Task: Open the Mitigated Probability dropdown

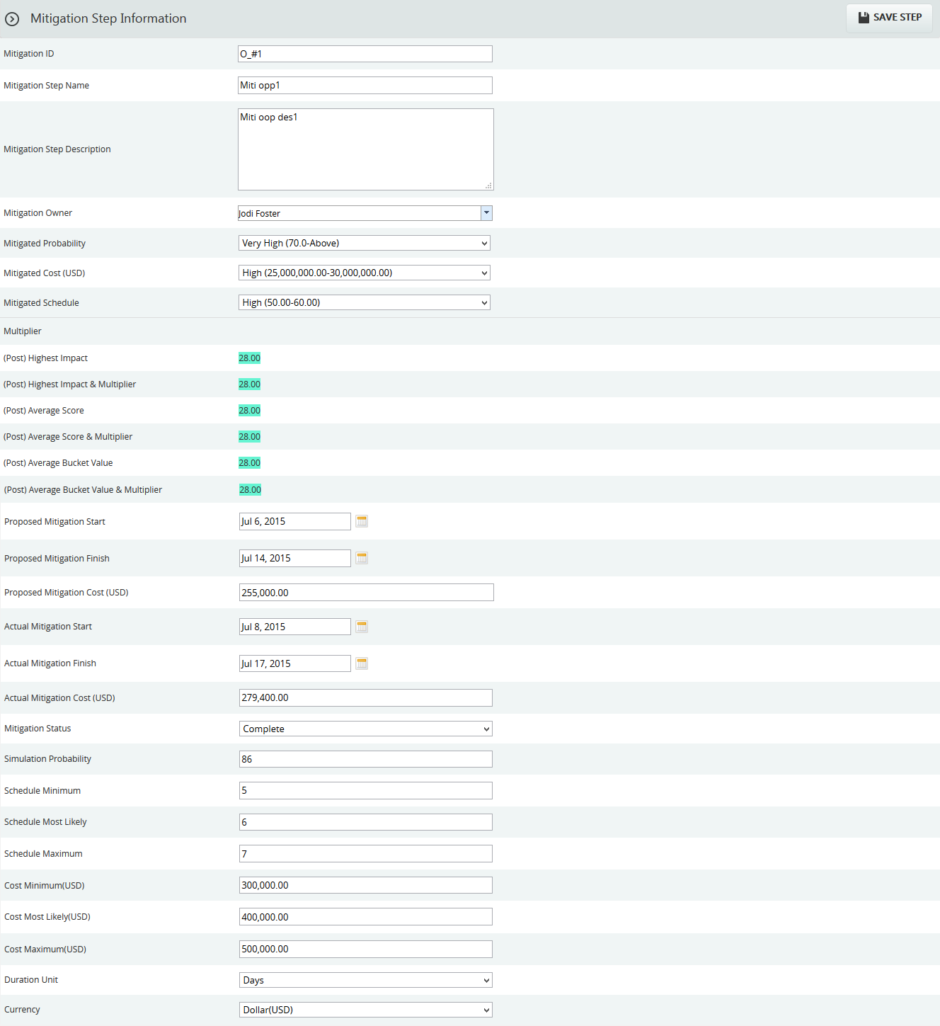Action: click(x=364, y=243)
